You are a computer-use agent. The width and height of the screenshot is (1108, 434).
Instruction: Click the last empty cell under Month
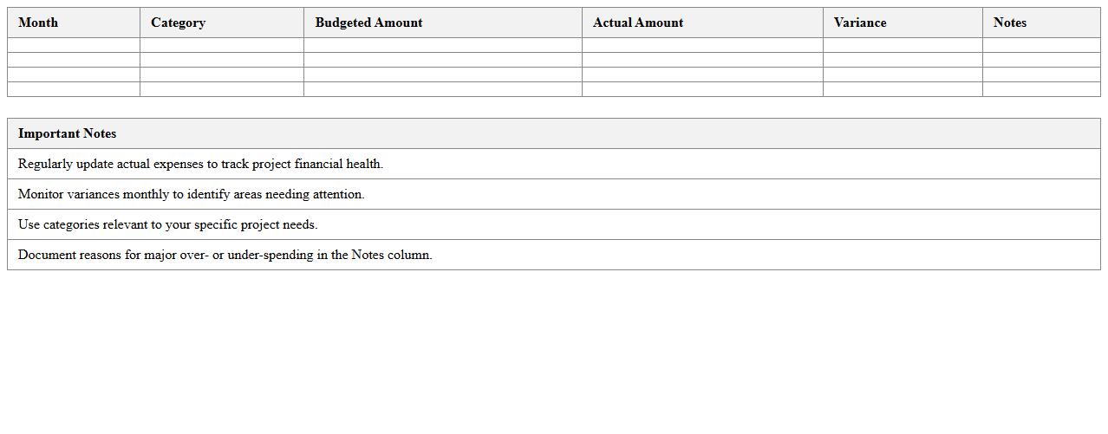[74, 89]
